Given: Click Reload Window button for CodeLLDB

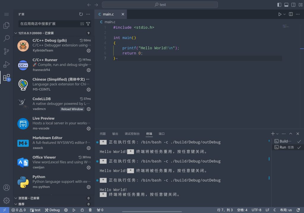Looking at the screenshot, I should [72, 109].
